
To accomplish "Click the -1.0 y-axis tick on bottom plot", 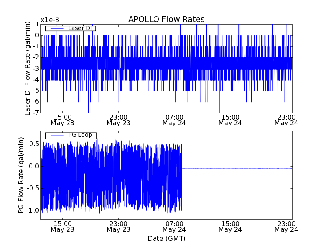I will tap(32, 211).
